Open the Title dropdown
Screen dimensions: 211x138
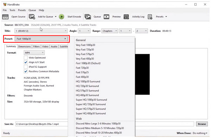click(x=41, y=31)
